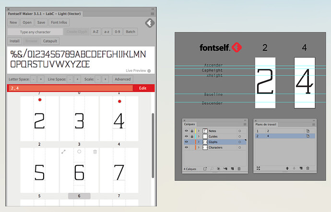Click the New button
The image size is (331, 212).
click(x=13, y=23)
